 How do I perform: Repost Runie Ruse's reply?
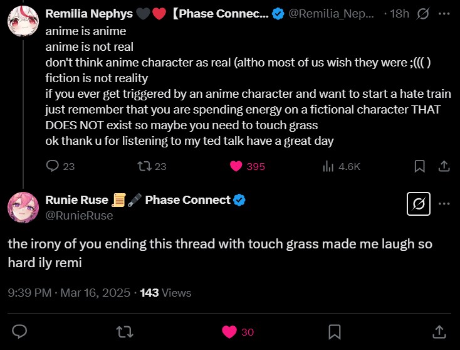click(125, 331)
